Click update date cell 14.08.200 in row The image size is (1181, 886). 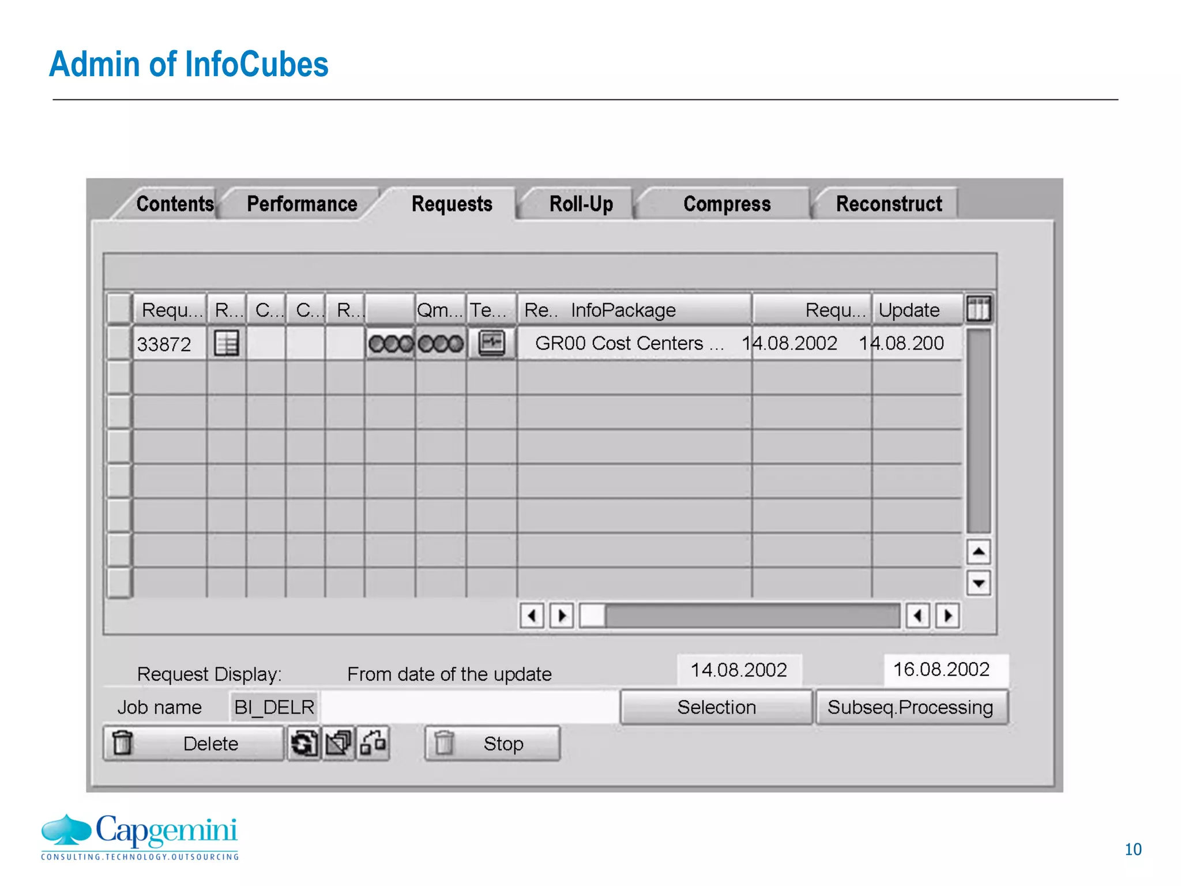(x=901, y=343)
